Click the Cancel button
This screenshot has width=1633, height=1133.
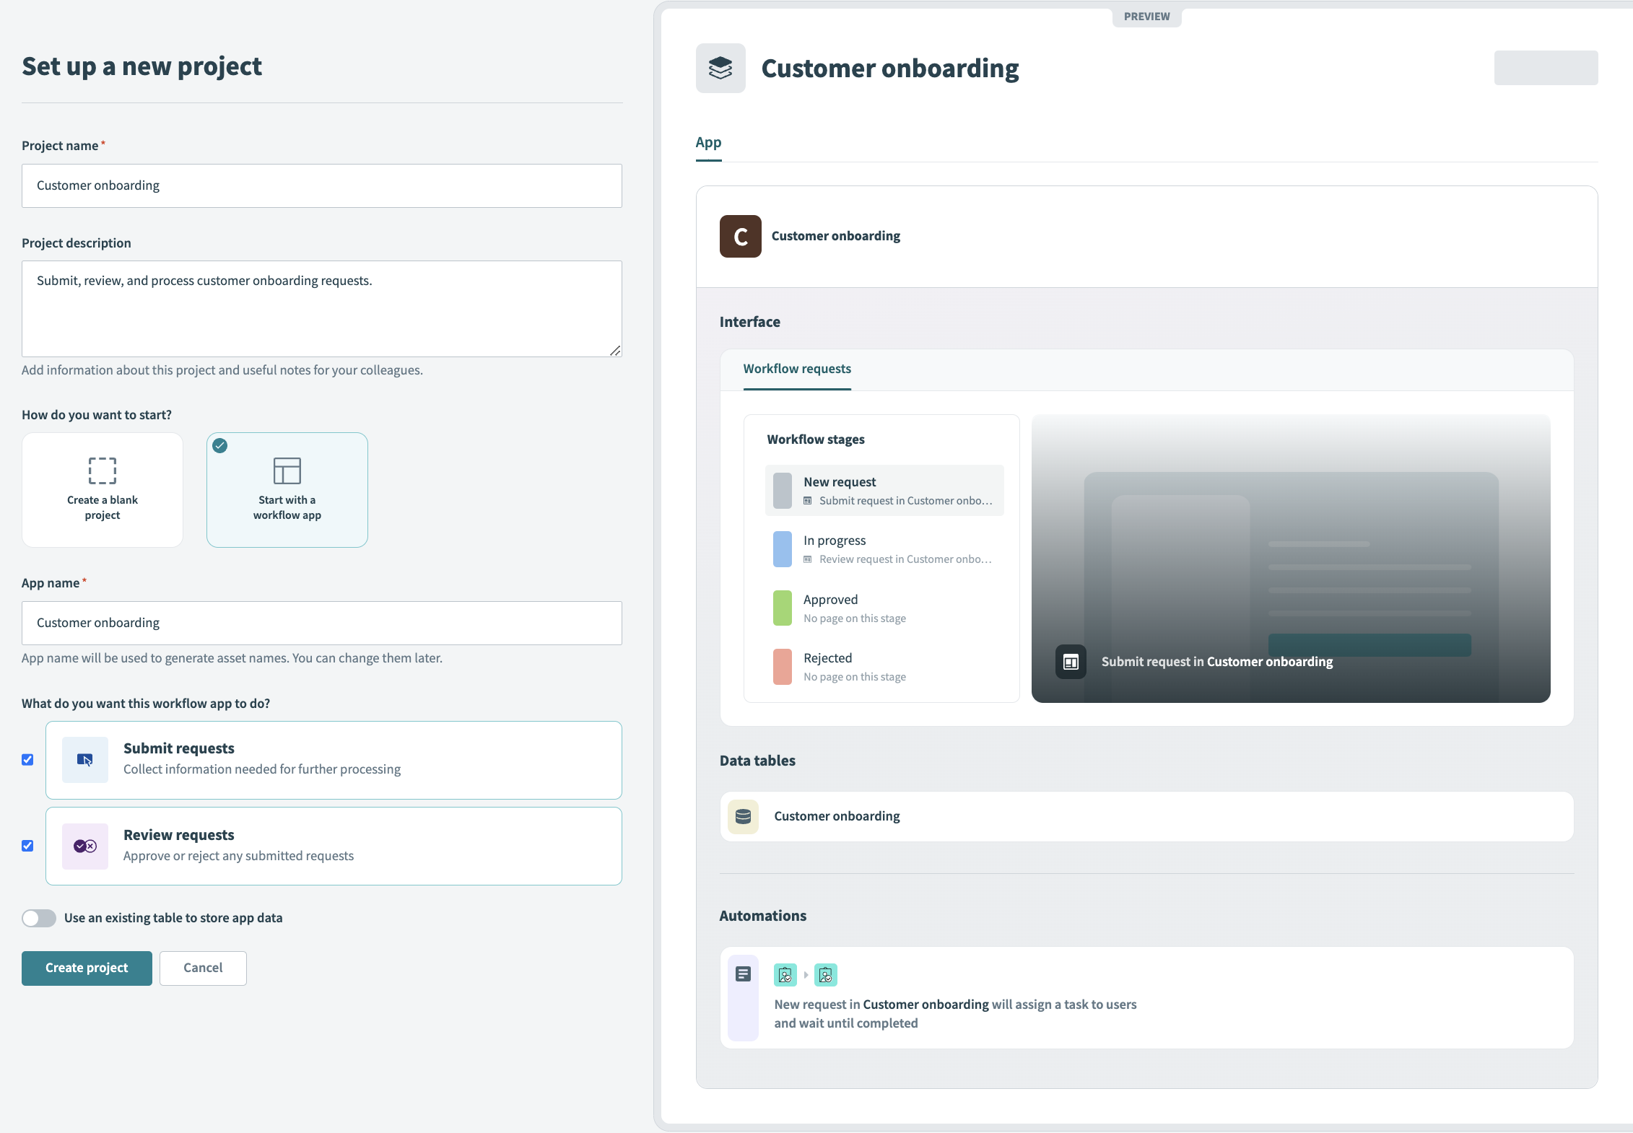[x=203, y=968]
